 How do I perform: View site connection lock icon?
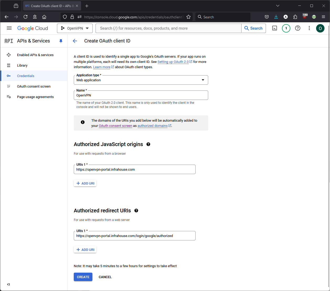[72, 17]
